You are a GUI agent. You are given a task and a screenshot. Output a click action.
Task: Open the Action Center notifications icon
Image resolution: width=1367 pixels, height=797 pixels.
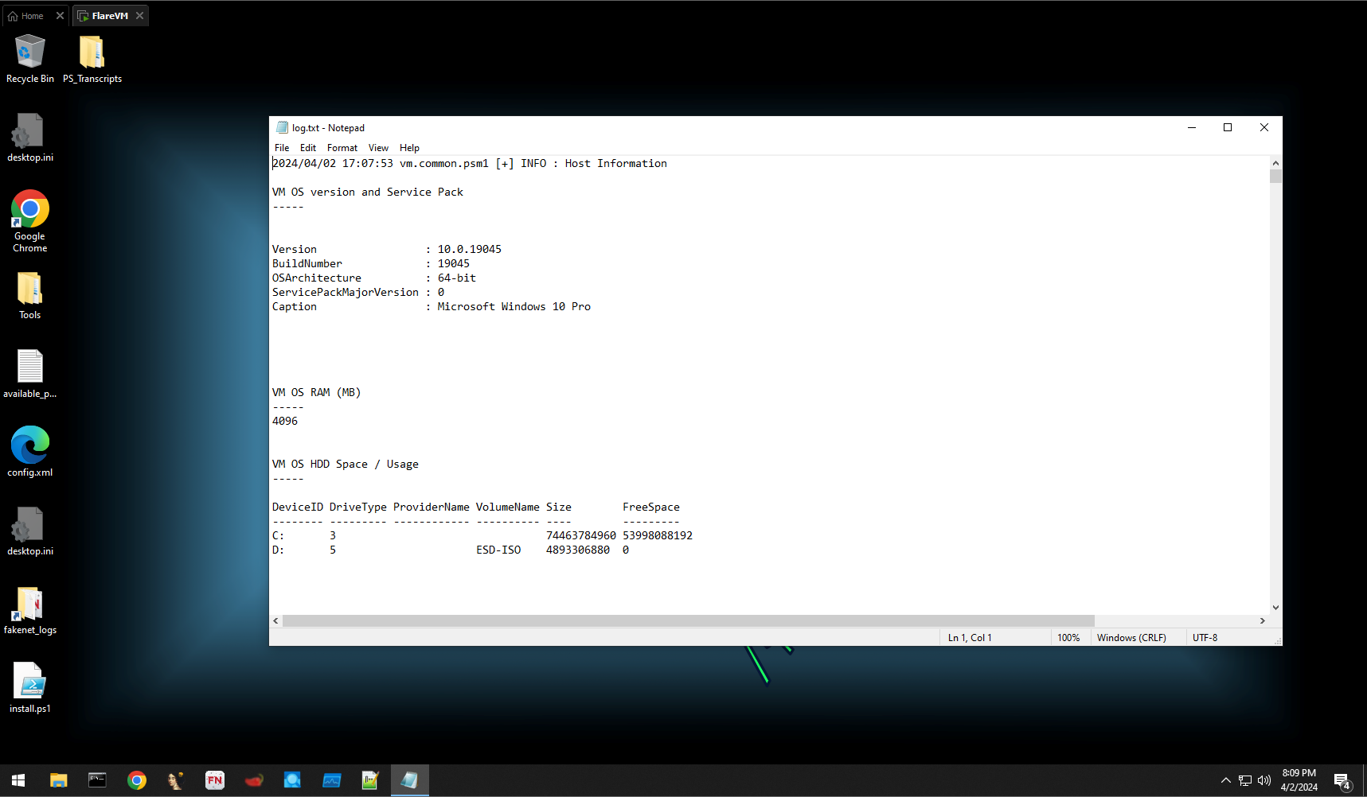(x=1342, y=781)
